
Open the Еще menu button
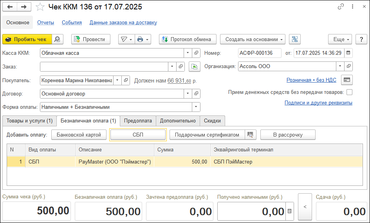(x=340, y=39)
